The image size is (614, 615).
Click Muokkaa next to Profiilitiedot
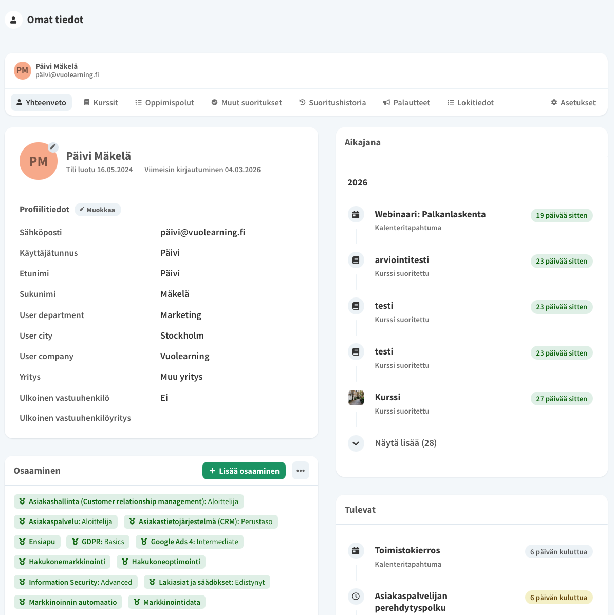[x=98, y=210]
